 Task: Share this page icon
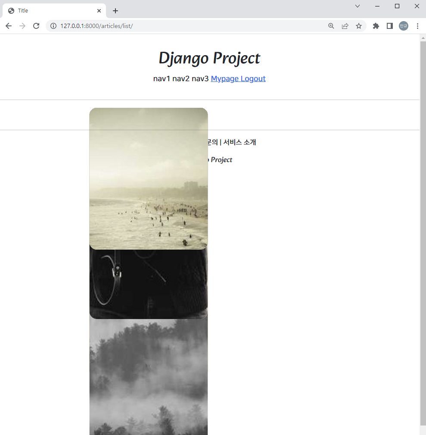click(x=345, y=26)
